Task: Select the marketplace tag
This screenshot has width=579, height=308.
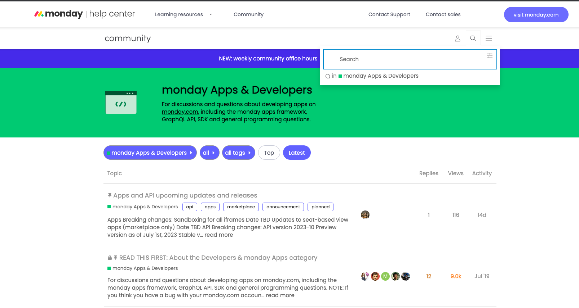Action: [241, 207]
